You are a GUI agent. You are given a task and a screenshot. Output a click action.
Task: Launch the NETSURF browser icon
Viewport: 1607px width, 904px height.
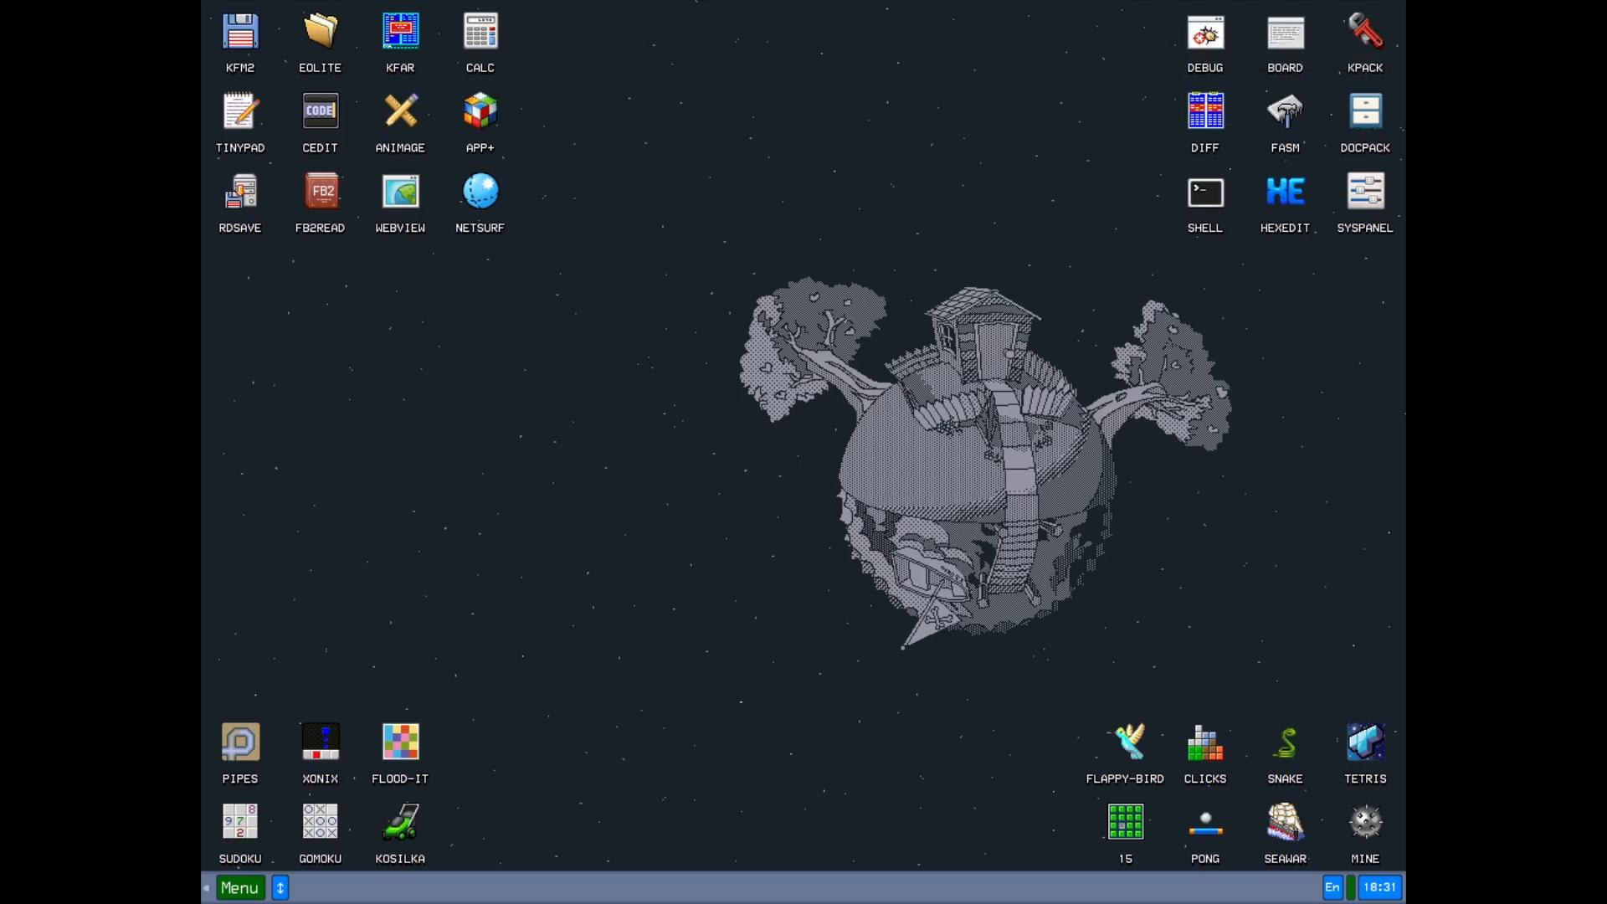pyautogui.click(x=480, y=193)
